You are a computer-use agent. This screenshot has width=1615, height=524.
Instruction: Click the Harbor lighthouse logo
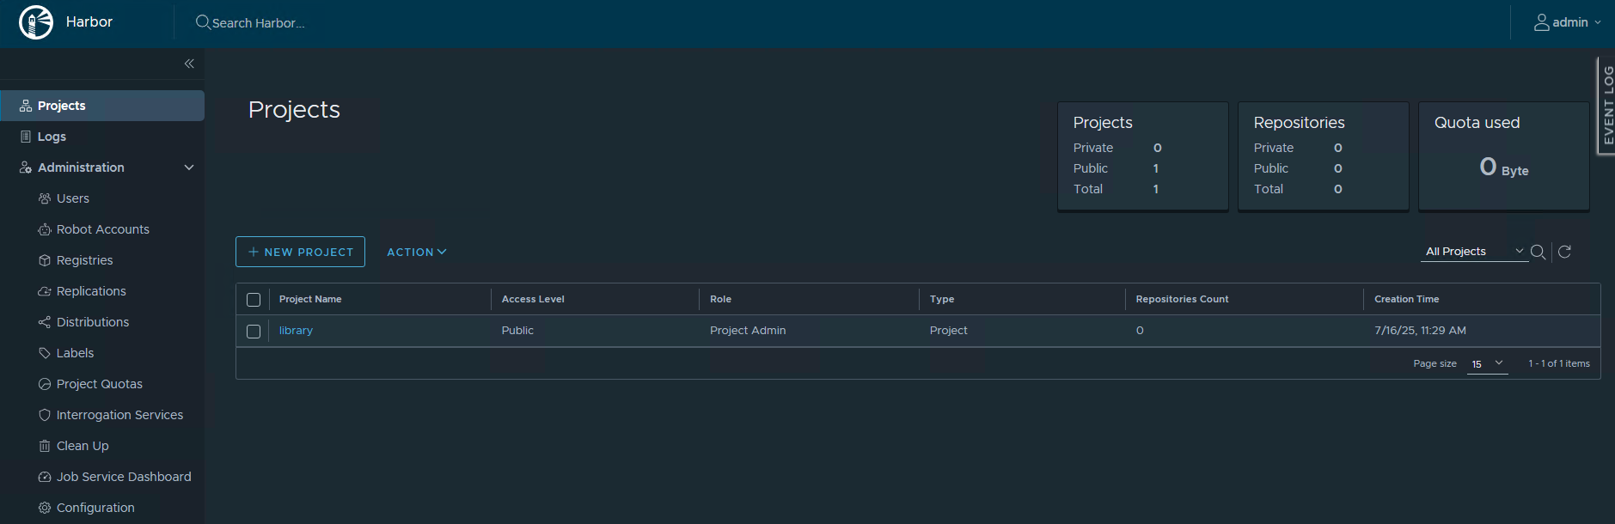(36, 22)
